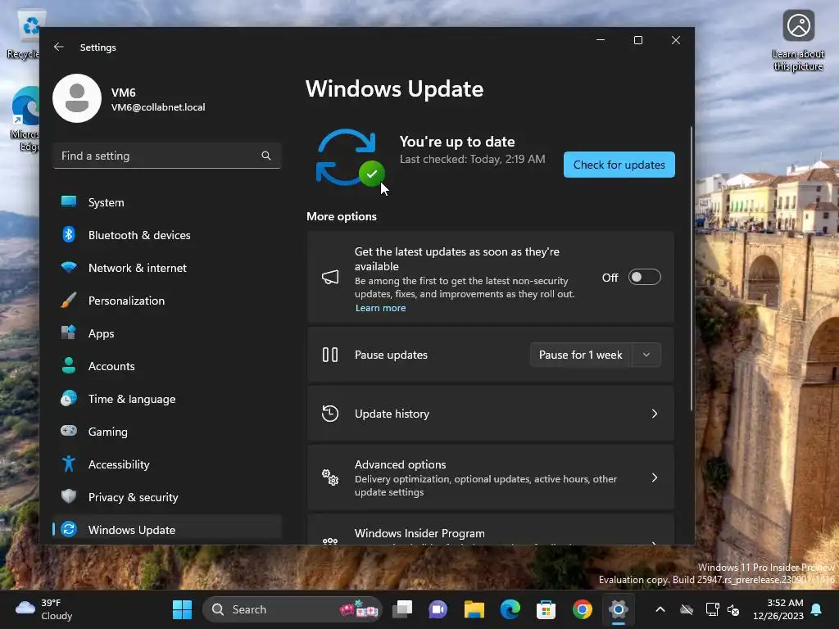Open the chat app icon on taskbar
Image resolution: width=839 pixels, height=629 pixels.
pos(438,609)
